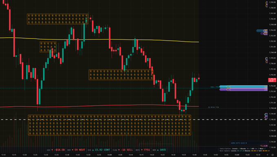Click the VIX 15.92 CONT readout
Screen dimensions: 277x157
pyautogui.click(x=99, y=150)
